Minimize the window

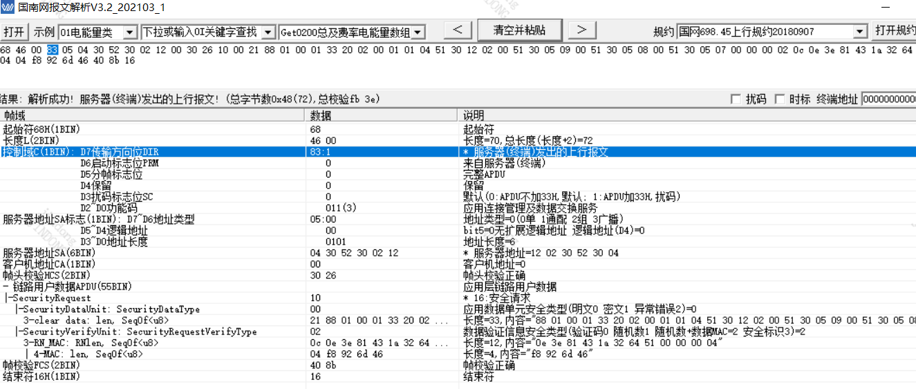point(884,8)
